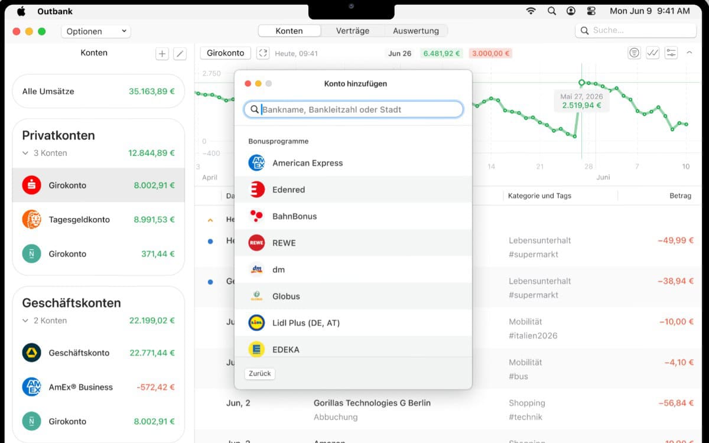Click the dm logo icon
This screenshot has height=443, width=709.
pyautogui.click(x=256, y=269)
